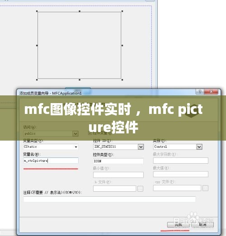This screenshot has height=236, width=226.
Task: Click the right-middle handle of the picture control
Action: pos(122,45)
